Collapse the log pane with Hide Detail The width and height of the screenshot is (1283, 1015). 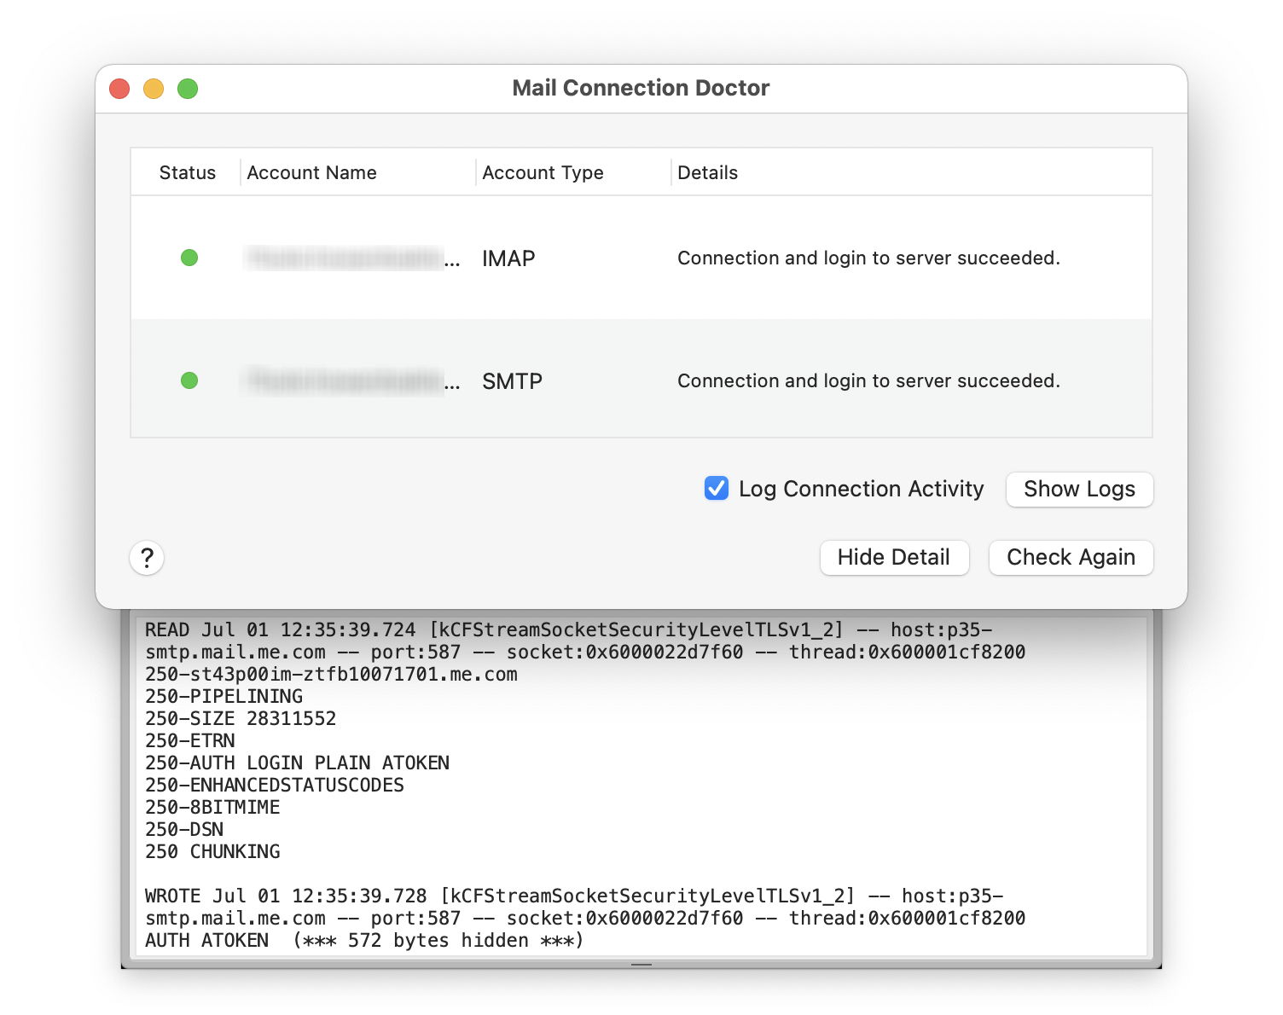pos(893,558)
